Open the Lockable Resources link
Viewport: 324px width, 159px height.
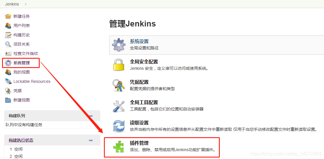pyautogui.click(x=32, y=81)
